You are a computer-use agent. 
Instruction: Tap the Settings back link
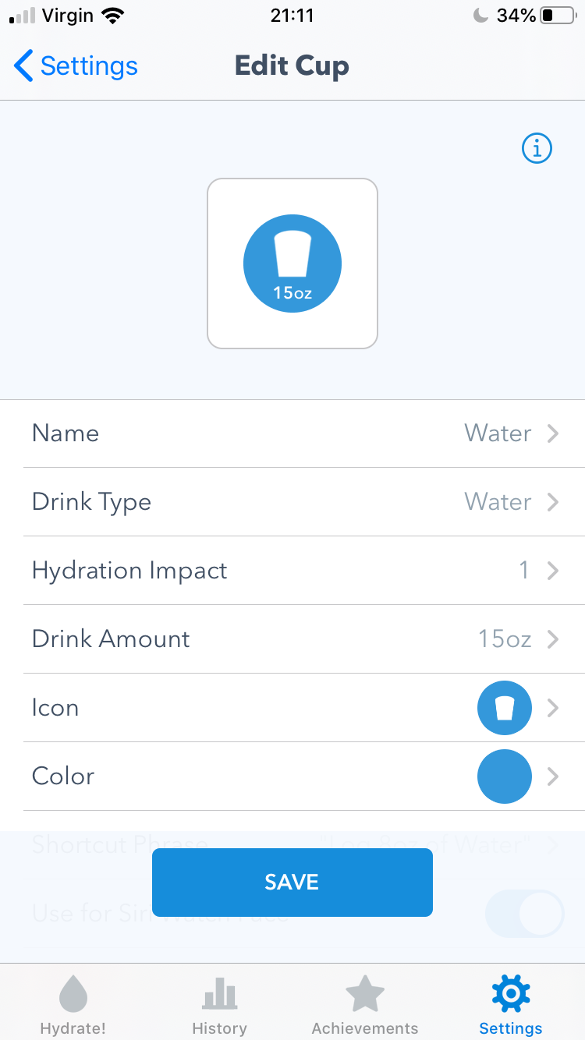[89, 66]
